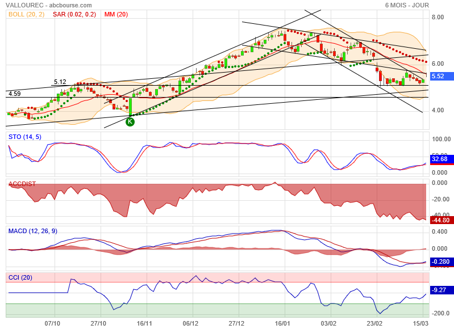Click the 07/10 date on the axis
The width and height of the screenshot is (454, 329).
point(52,323)
